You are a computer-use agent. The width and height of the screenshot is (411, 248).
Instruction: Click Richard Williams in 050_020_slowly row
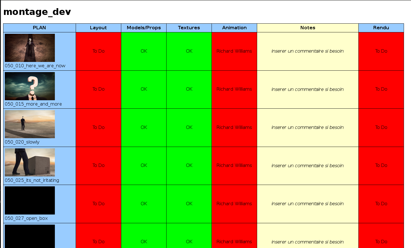pos(234,128)
